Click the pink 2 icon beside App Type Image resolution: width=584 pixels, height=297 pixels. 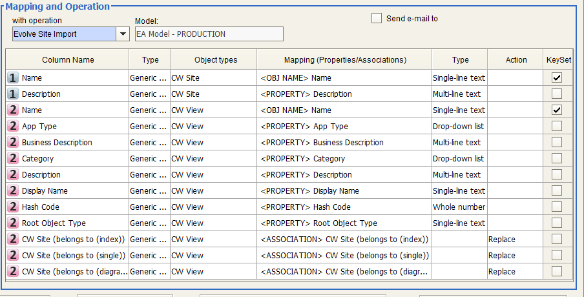click(x=13, y=126)
